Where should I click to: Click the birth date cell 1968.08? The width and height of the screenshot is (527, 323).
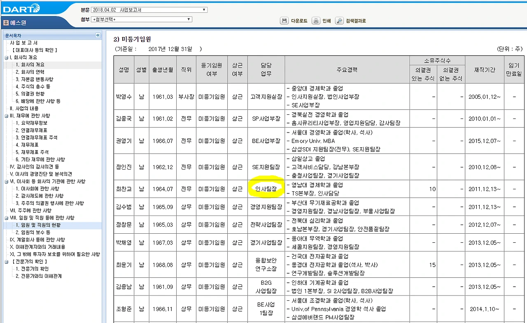click(x=162, y=265)
